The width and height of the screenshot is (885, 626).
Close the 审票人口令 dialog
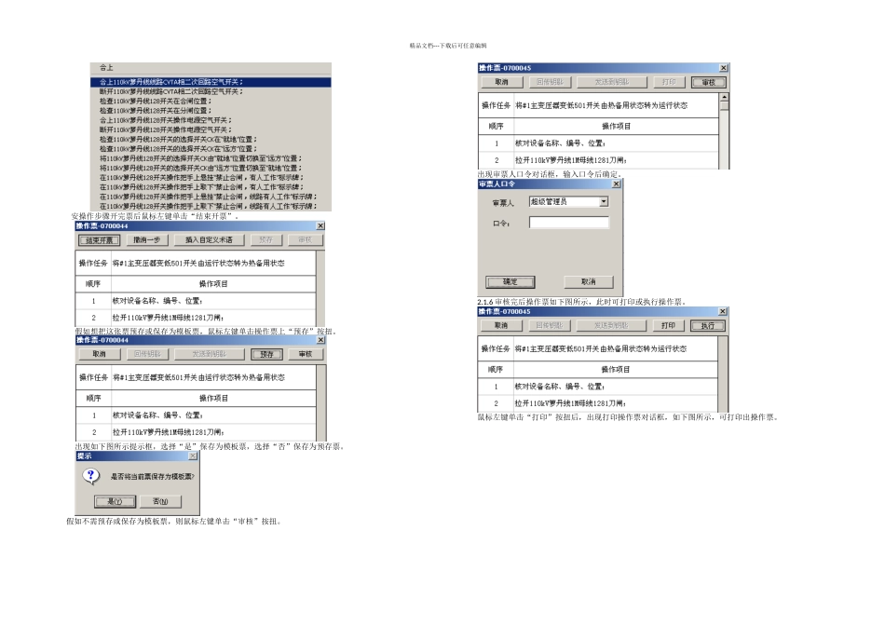(x=616, y=184)
